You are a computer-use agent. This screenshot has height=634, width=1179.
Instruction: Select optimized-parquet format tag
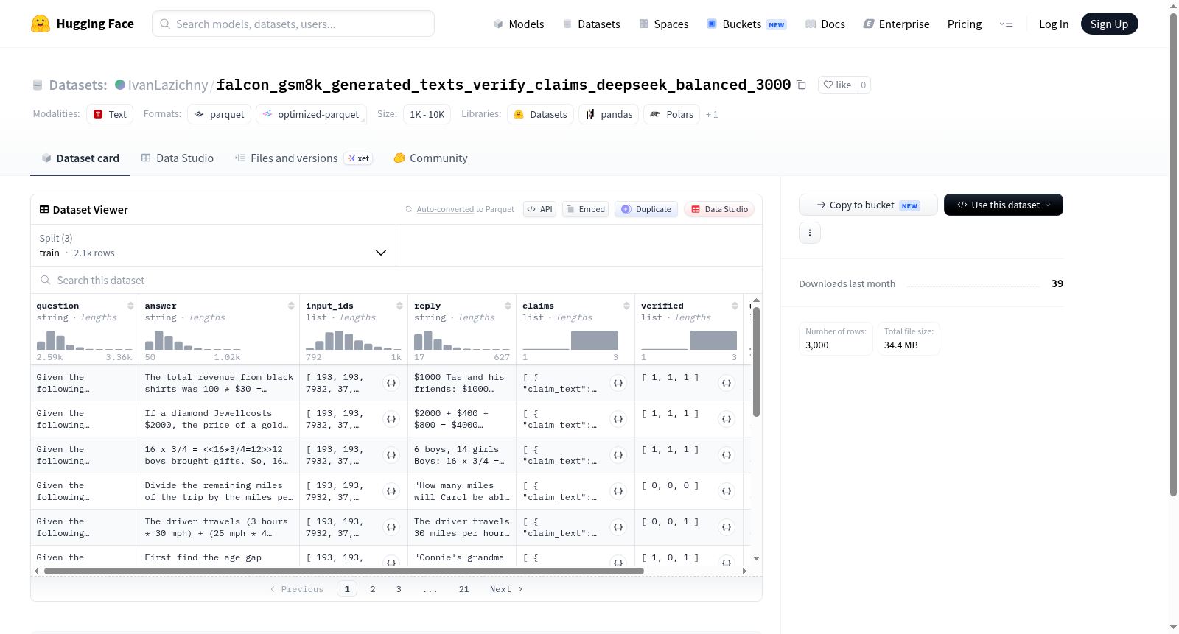tap(311, 114)
